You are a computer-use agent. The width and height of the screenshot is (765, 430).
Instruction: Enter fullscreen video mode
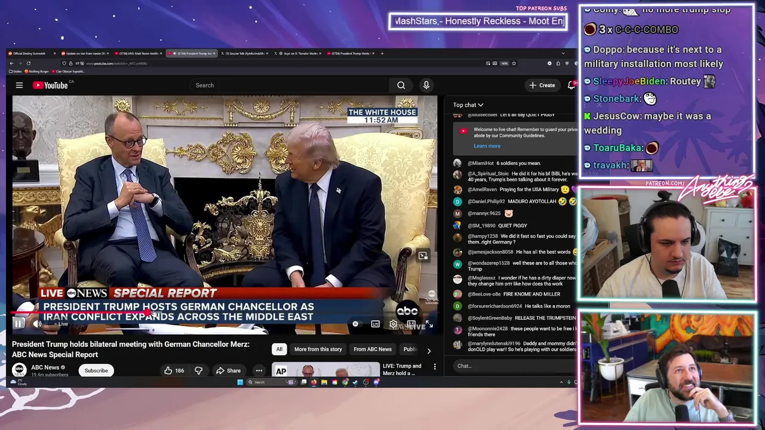tap(429, 324)
